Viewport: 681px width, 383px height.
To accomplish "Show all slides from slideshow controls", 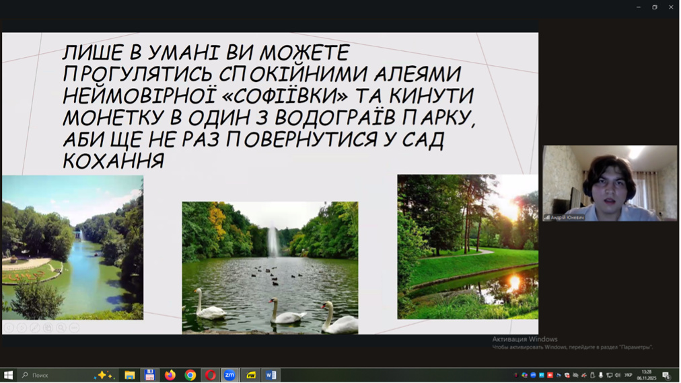I will tap(48, 327).
